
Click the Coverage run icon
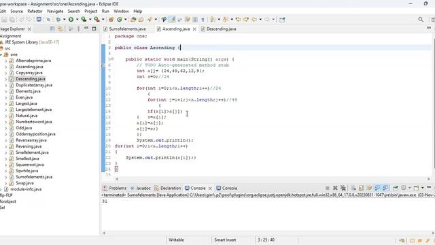84,20
